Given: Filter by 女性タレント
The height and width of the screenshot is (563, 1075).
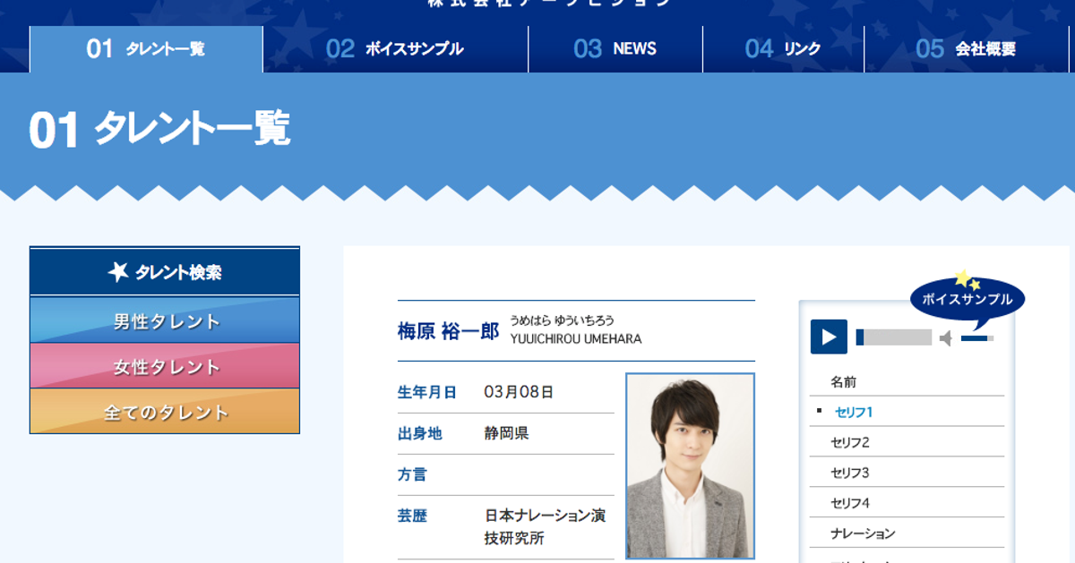Looking at the screenshot, I should coord(165,366).
